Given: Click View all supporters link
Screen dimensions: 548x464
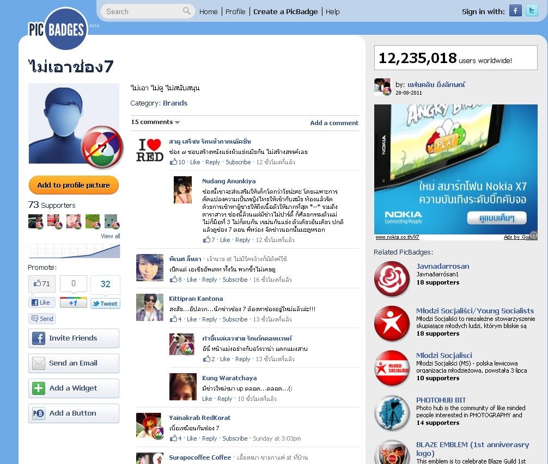Looking at the screenshot, I should pyautogui.click(x=111, y=236).
